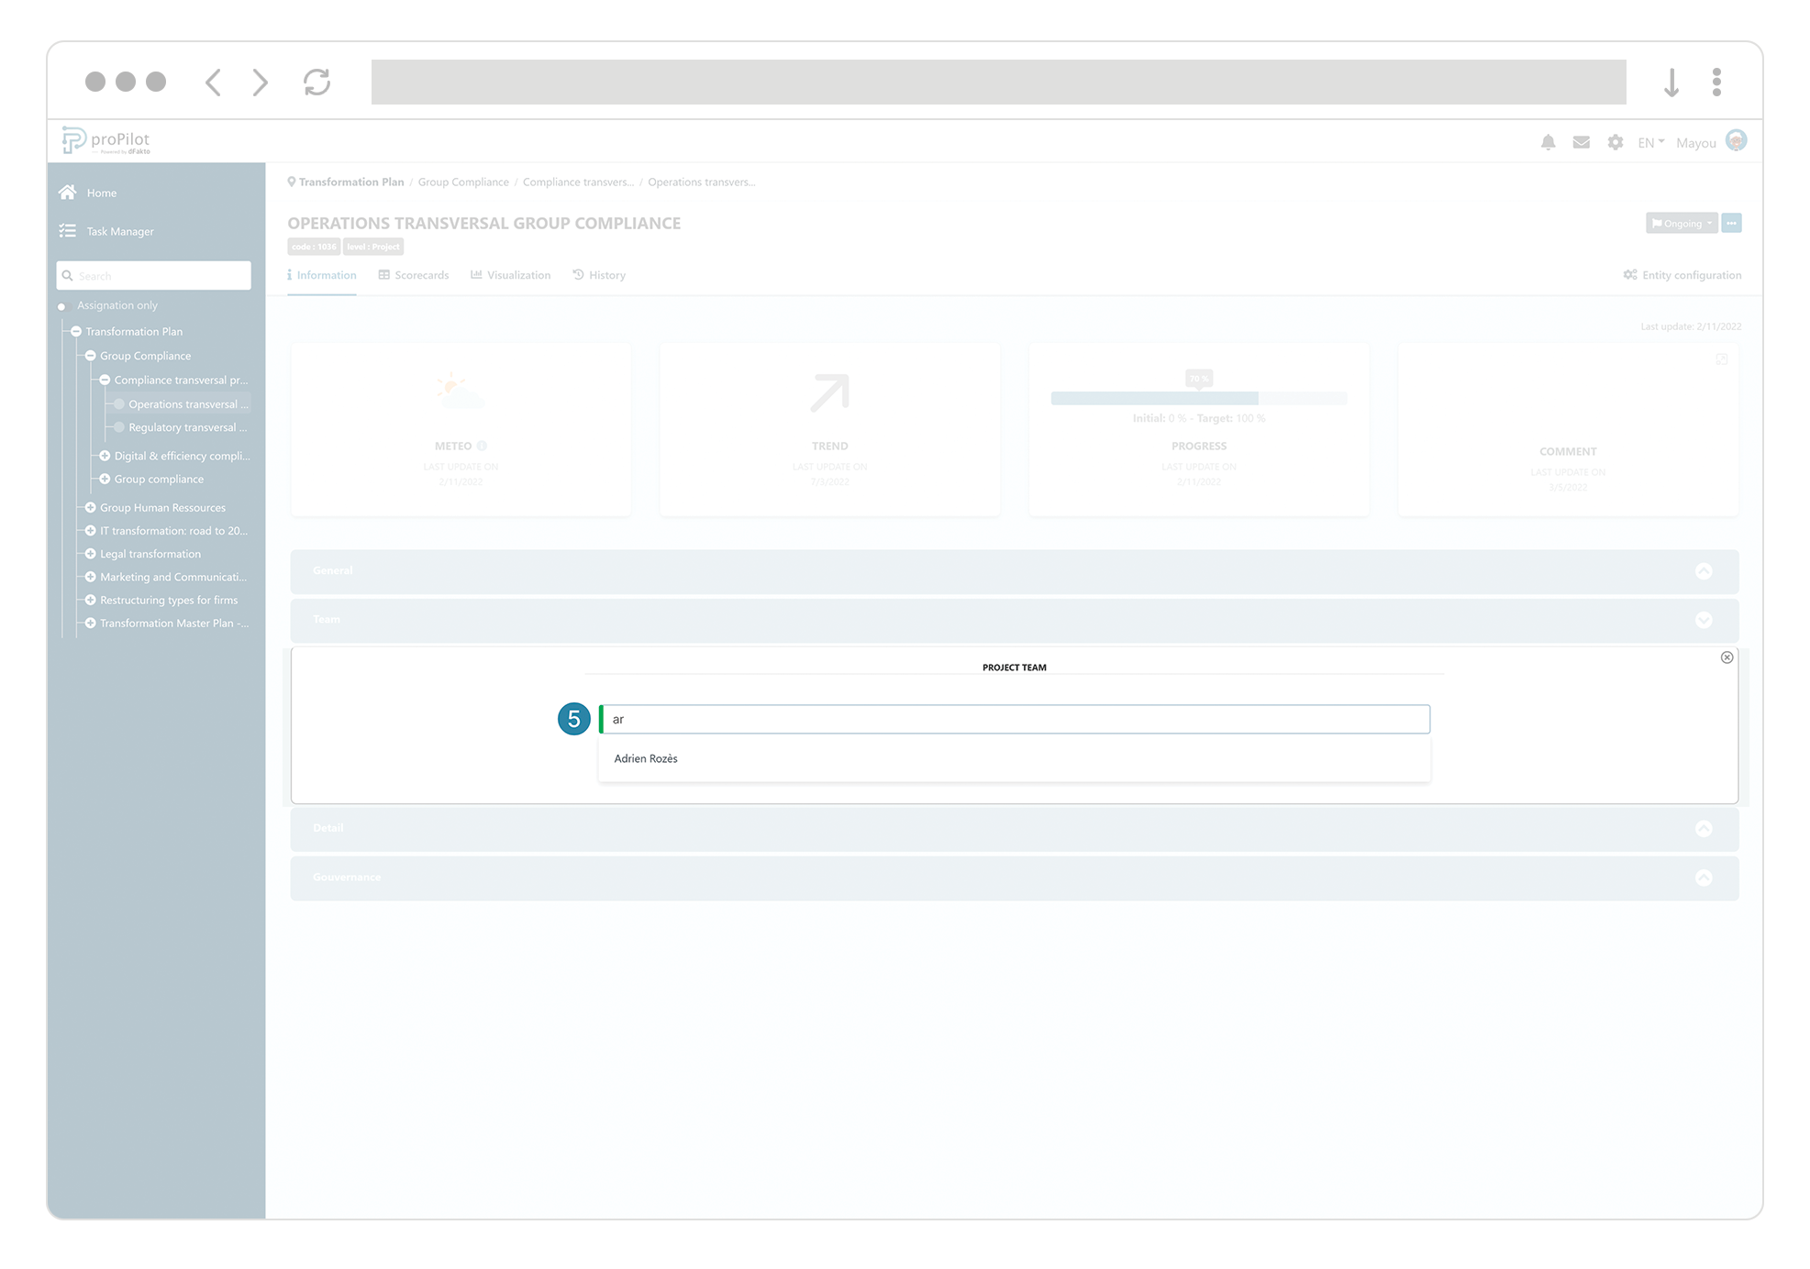Click the Project Team search field
Viewport: 1810px width, 1269px height.
point(1014,719)
